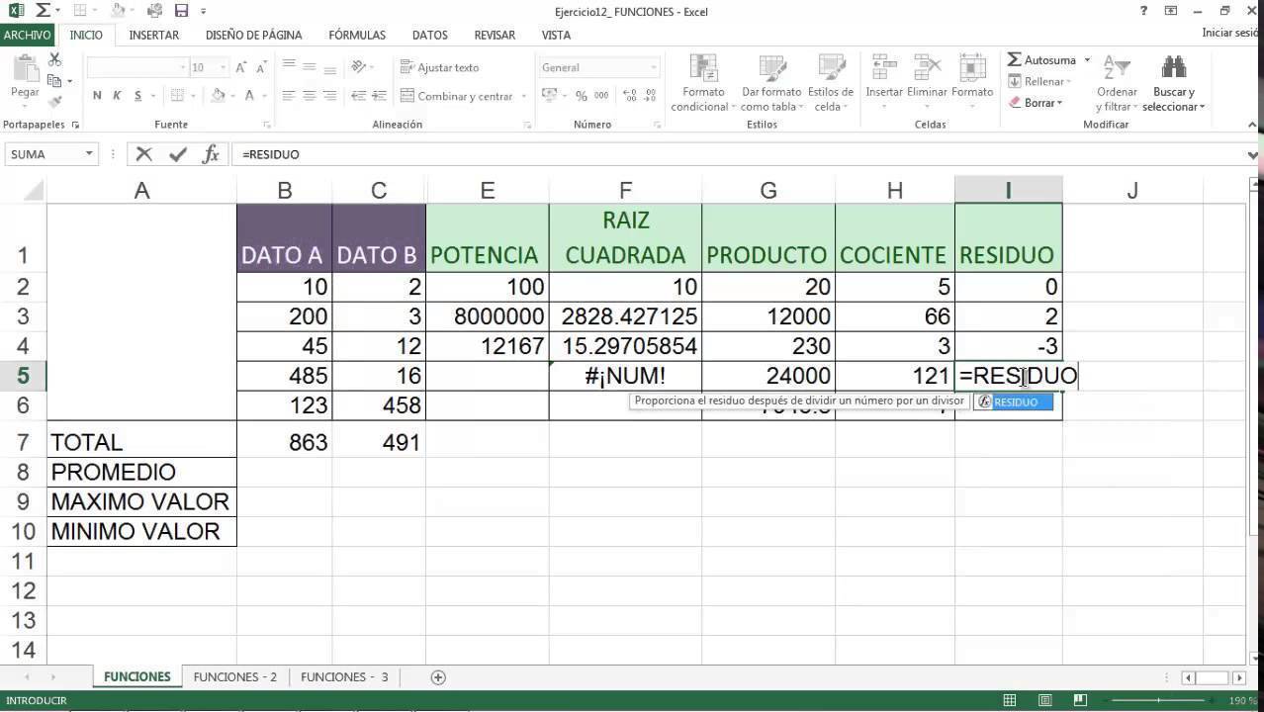This screenshot has width=1264, height=712.
Task: Click the AutoSum sigma icon in quick access toolbar
Action: point(43,11)
